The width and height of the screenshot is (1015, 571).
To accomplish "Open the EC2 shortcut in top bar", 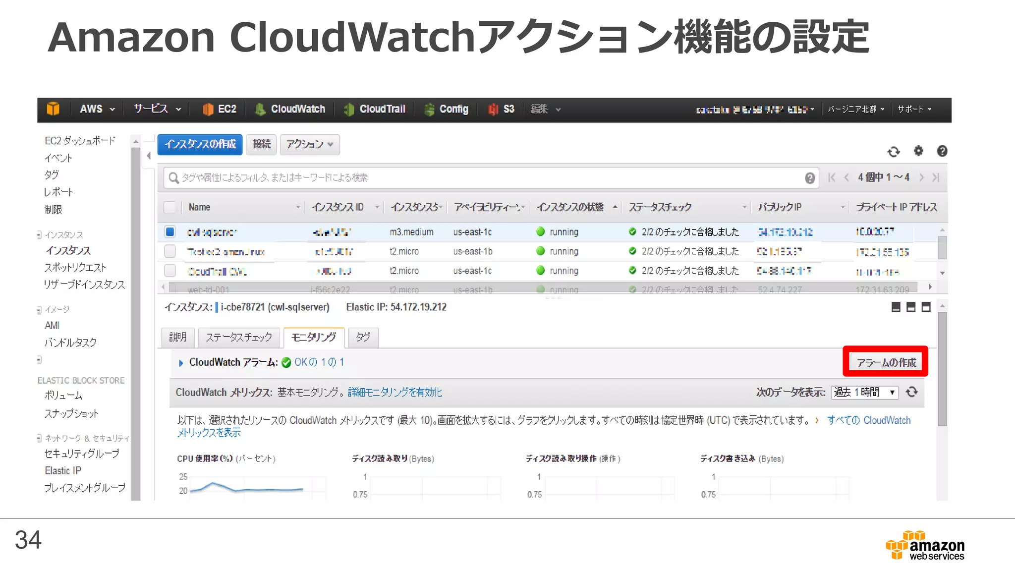I will (220, 109).
